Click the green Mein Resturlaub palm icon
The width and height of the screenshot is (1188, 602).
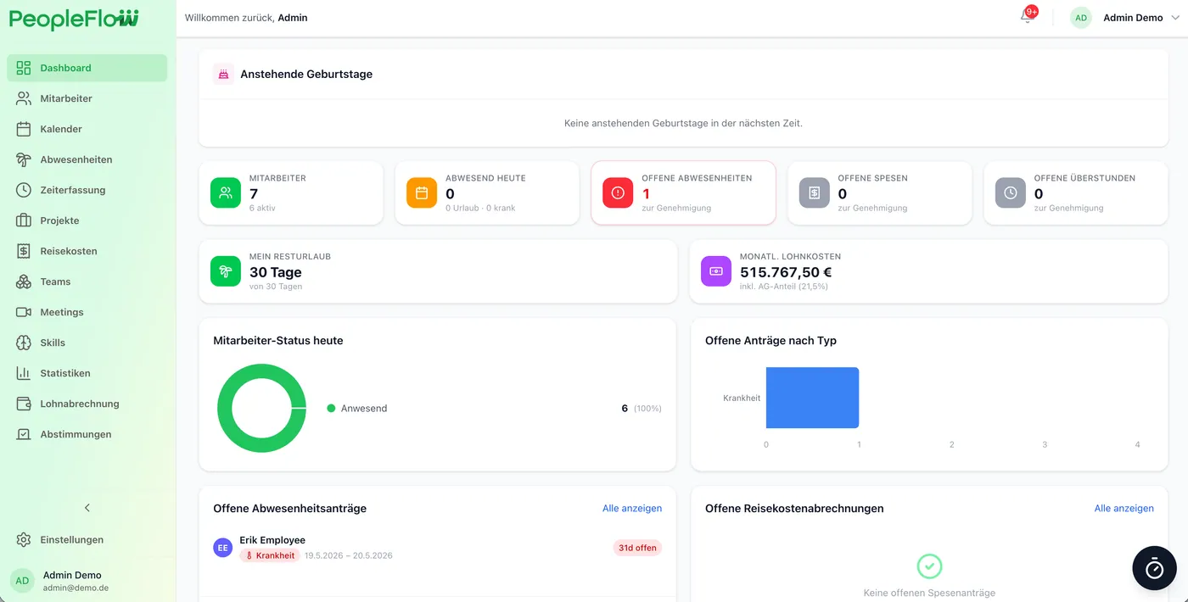click(226, 271)
